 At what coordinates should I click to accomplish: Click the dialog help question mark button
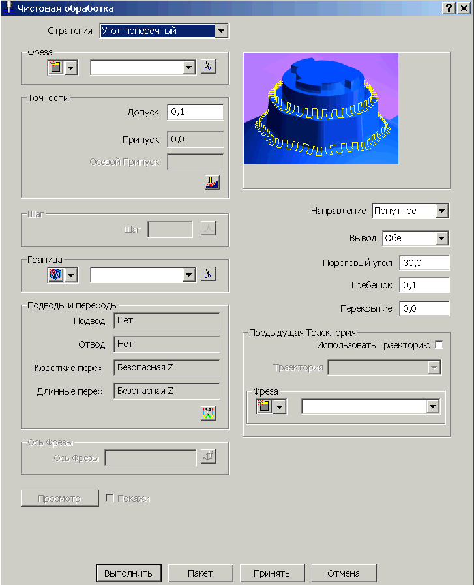449,8
